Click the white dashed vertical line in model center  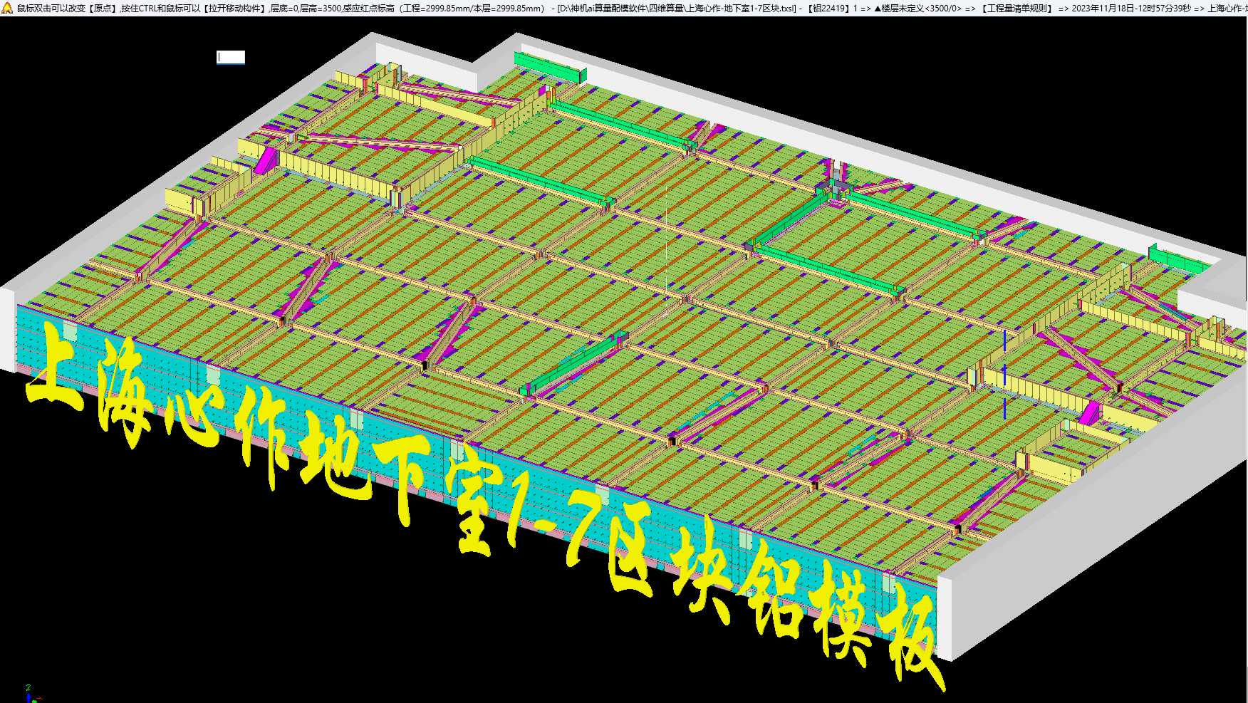(x=667, y=242)
